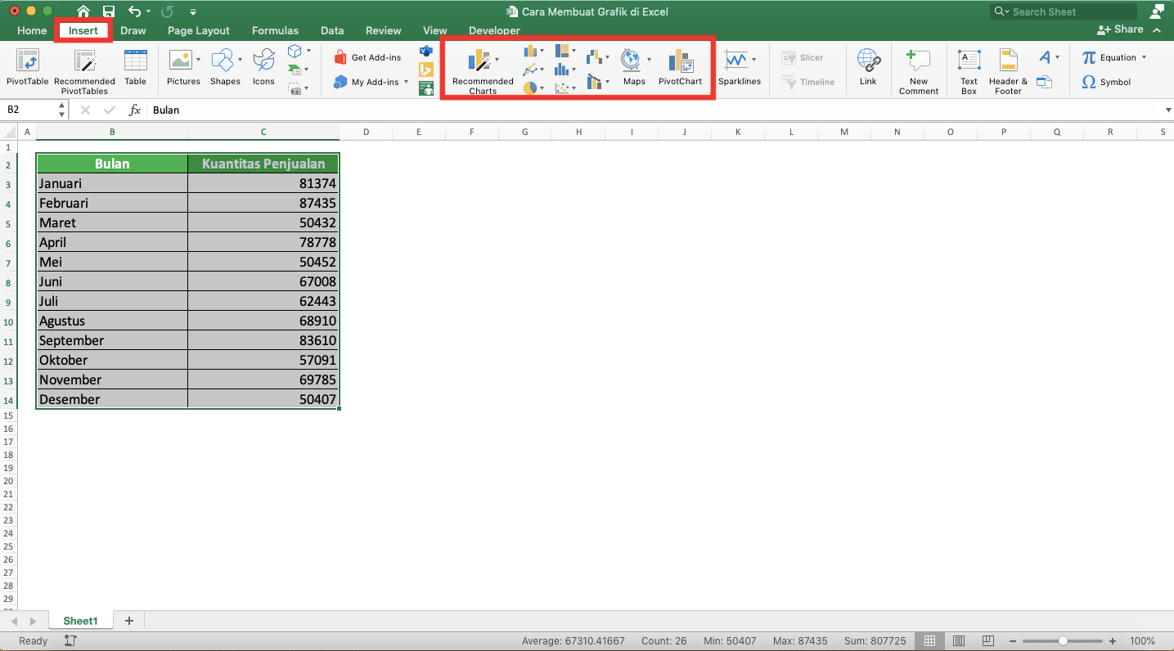Add a Header & Footer
The height and width of the screenshot is (651, 1174).
1008,72
